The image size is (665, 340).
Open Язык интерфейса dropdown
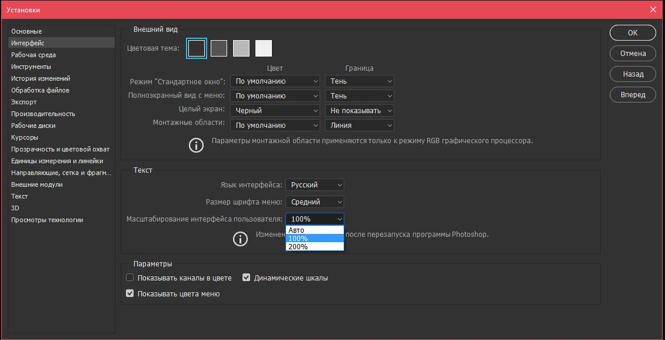point(315,185)
